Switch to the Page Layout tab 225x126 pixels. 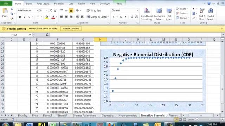[x=43, y=3]
